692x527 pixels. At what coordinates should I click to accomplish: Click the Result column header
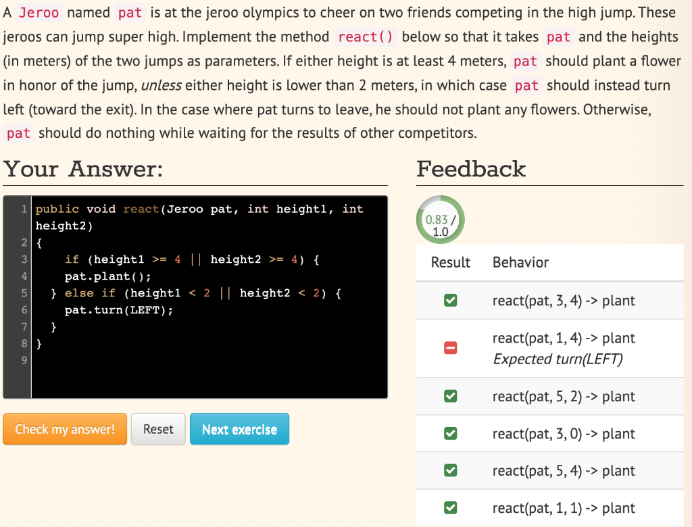point(449,262)
